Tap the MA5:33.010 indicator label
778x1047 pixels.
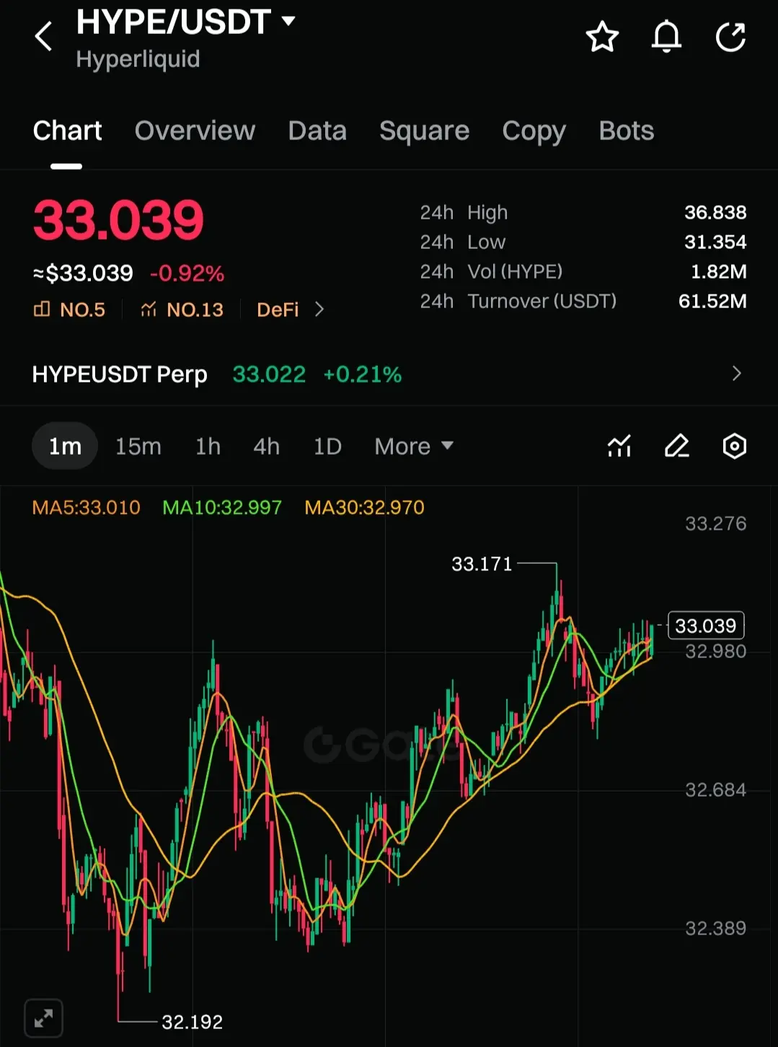[x=87, y=507]
